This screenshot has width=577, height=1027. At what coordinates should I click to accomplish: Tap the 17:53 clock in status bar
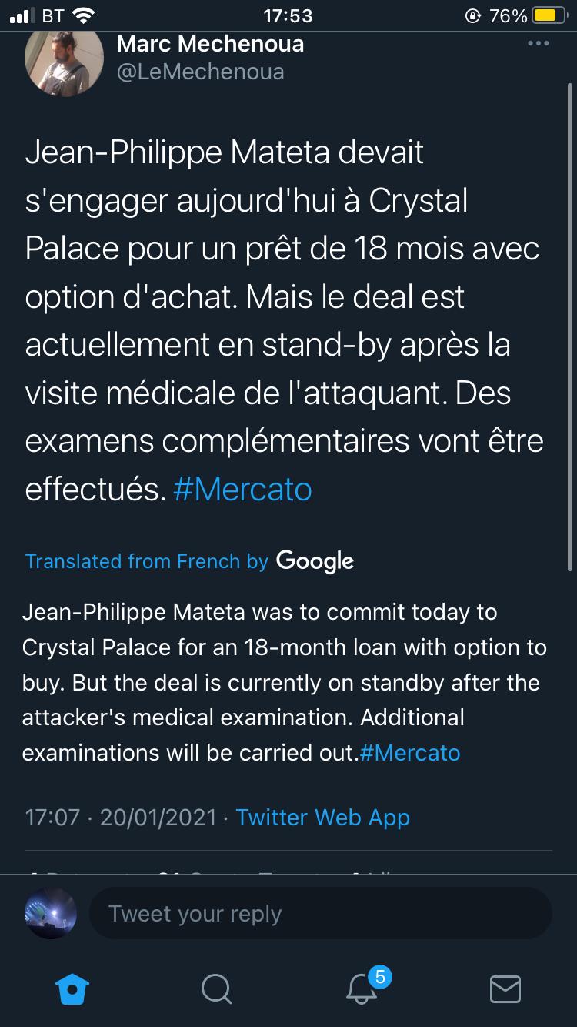point(288,15)
